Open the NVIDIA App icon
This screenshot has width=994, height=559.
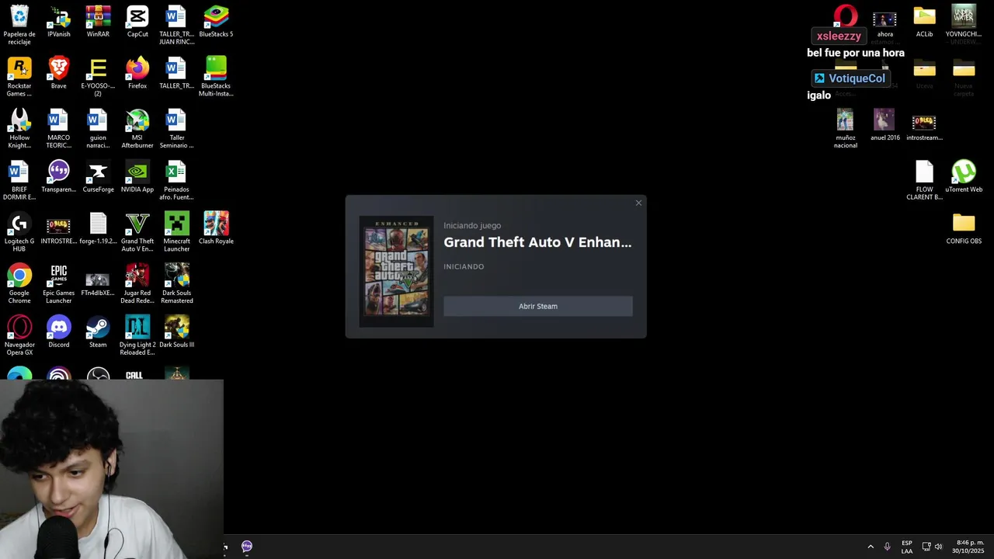(137, 178)
